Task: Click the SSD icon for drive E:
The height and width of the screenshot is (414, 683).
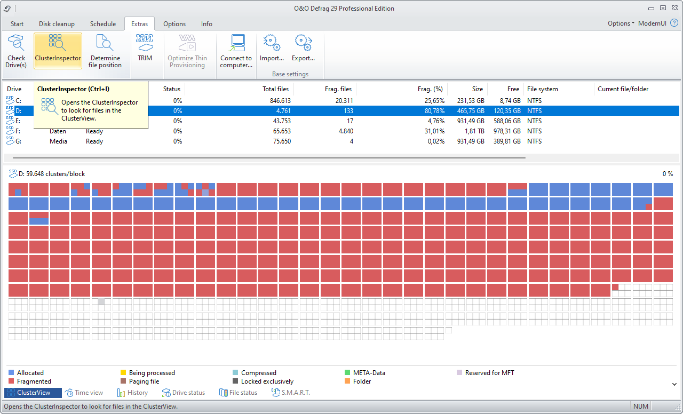Action: tap(10, 121)
